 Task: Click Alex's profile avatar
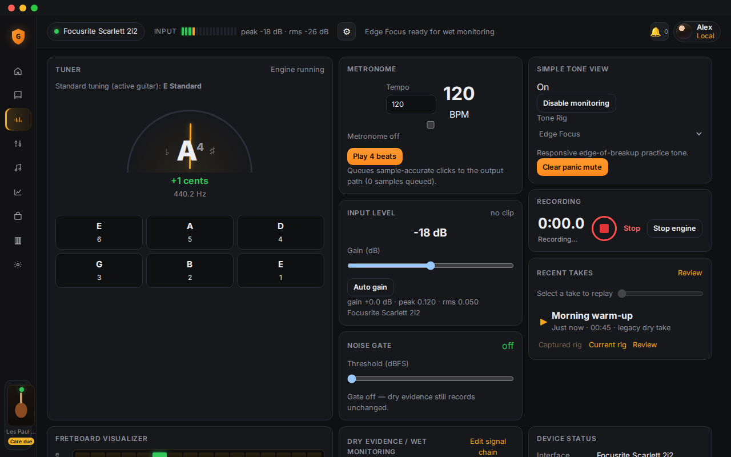684,31
